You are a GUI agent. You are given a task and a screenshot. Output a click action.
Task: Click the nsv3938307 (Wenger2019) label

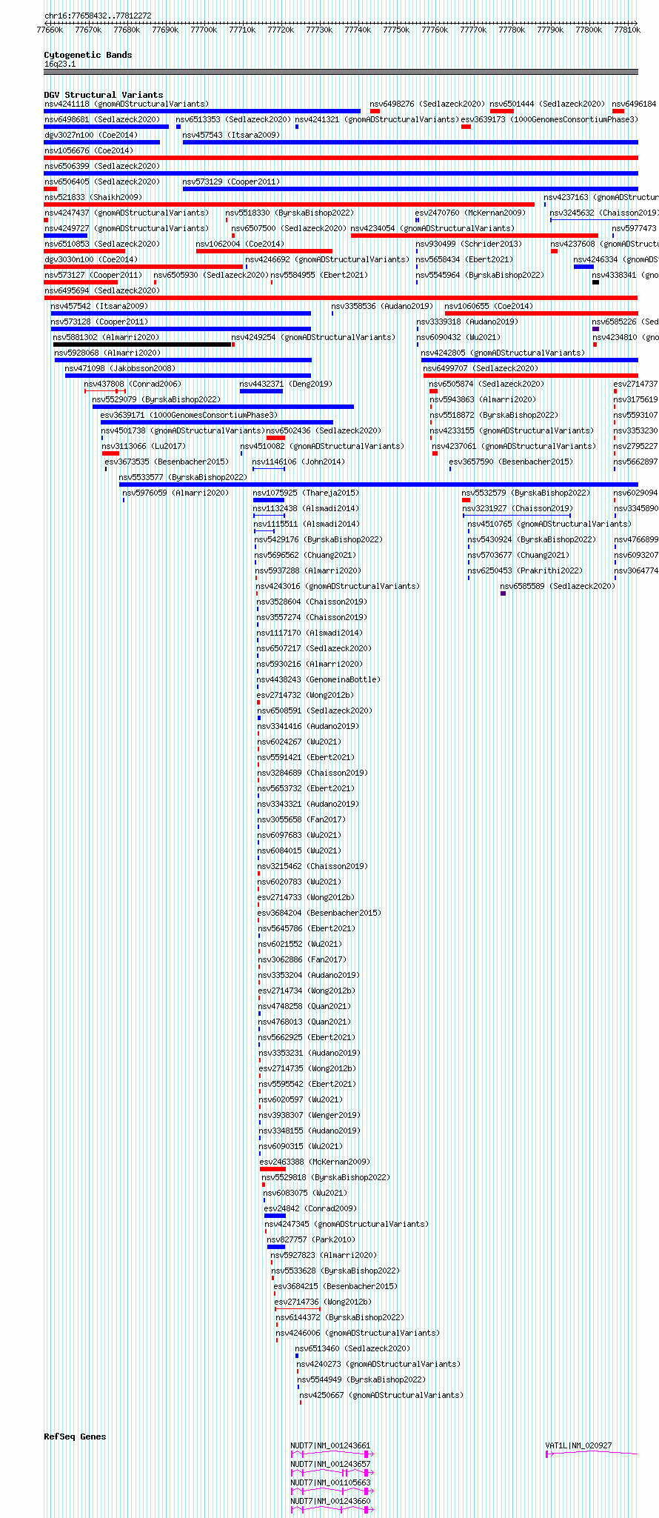tap(310, 1115)
